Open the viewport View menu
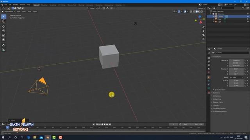This screenshot has width=250, height=140. pyautogui.click(x=19, y=12)
